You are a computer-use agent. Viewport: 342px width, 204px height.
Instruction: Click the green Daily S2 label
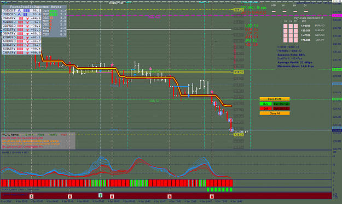[x=154, y=101]
